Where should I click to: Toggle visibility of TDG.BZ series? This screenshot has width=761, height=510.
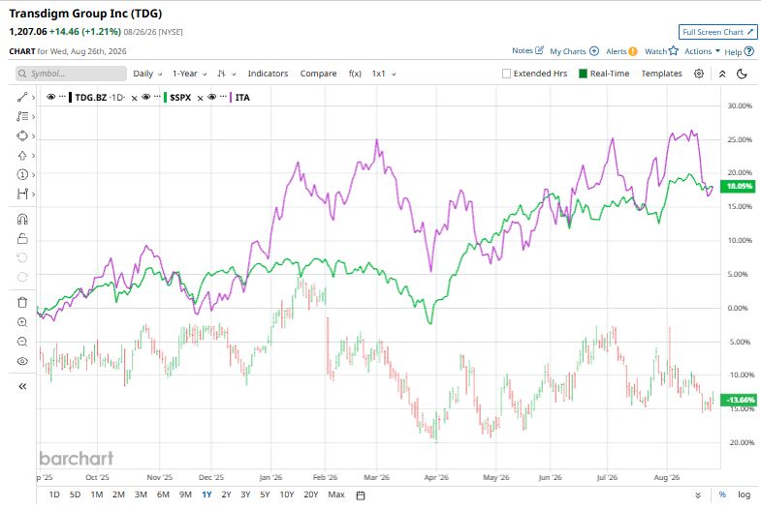pyautogui.click(x=50, y=97)
